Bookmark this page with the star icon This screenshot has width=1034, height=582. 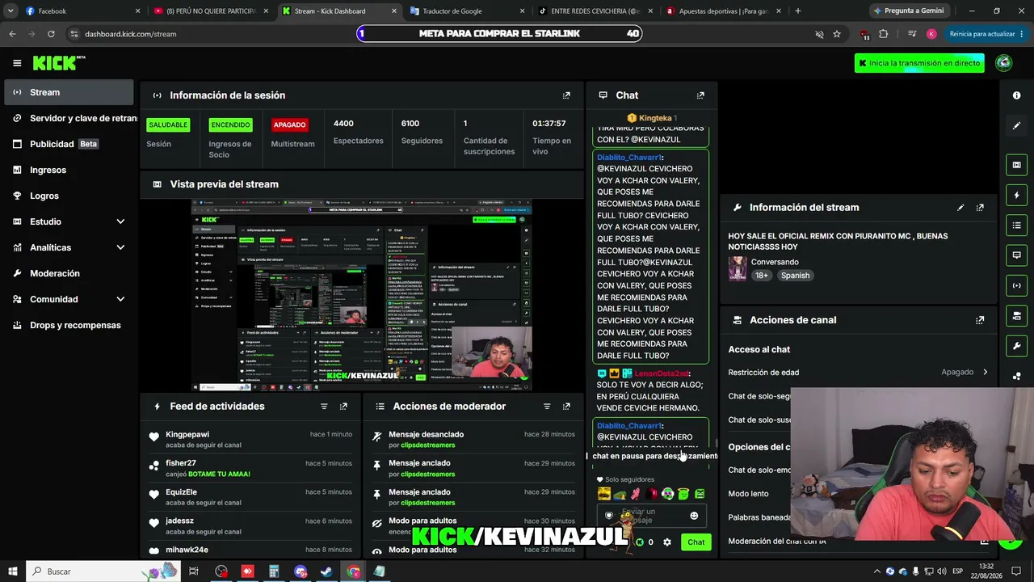(x=837, y=34)
